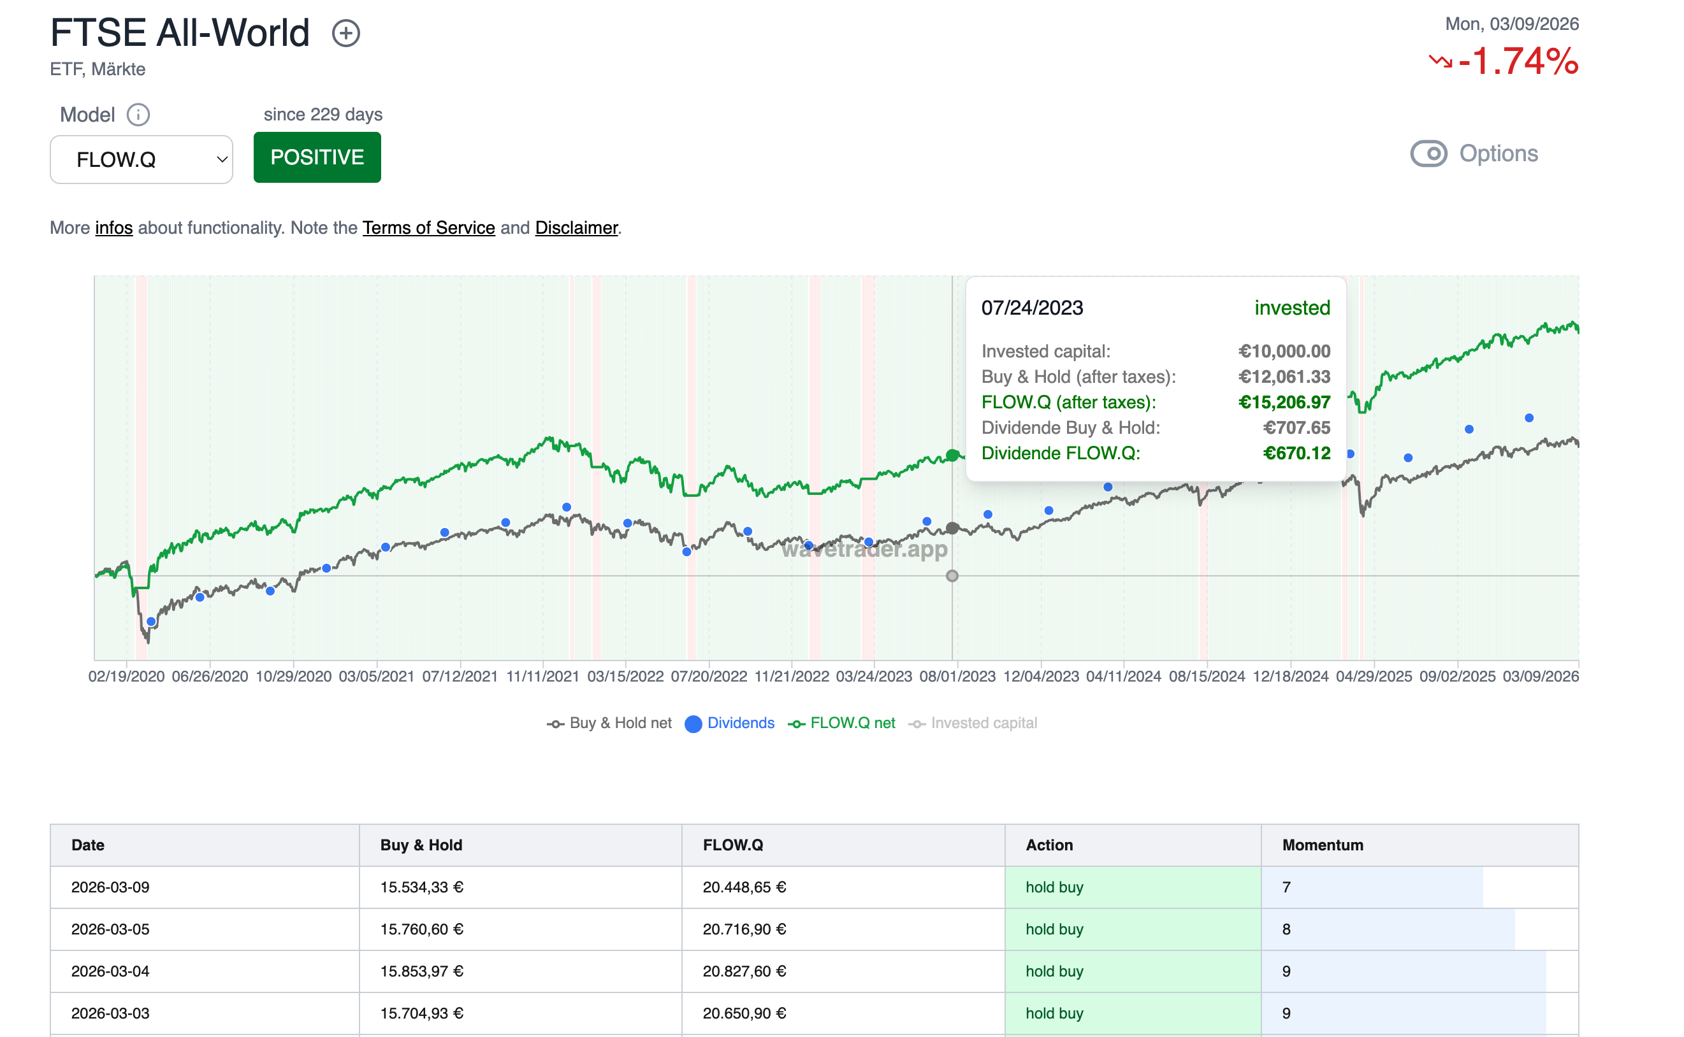The width and height of the screenshot is (1684, 1037).
Task: Click the add-to-watchlist plus icon
Action: point(346,33)
